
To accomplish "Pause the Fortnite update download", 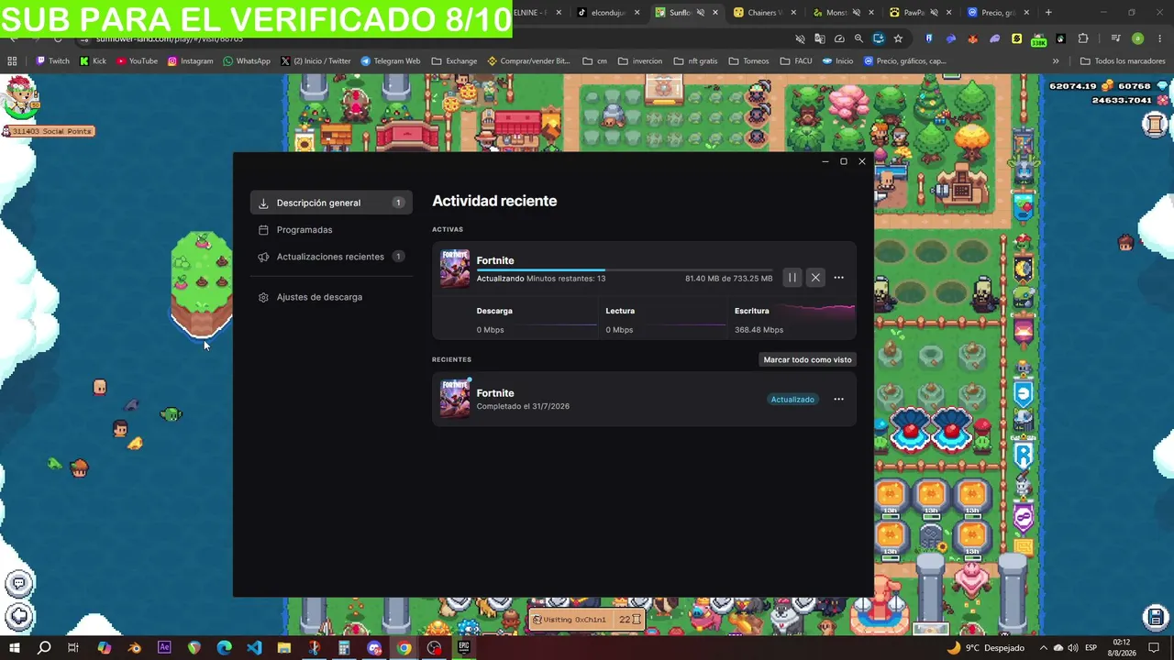I will pyautogui.click(x=792, y=278).
